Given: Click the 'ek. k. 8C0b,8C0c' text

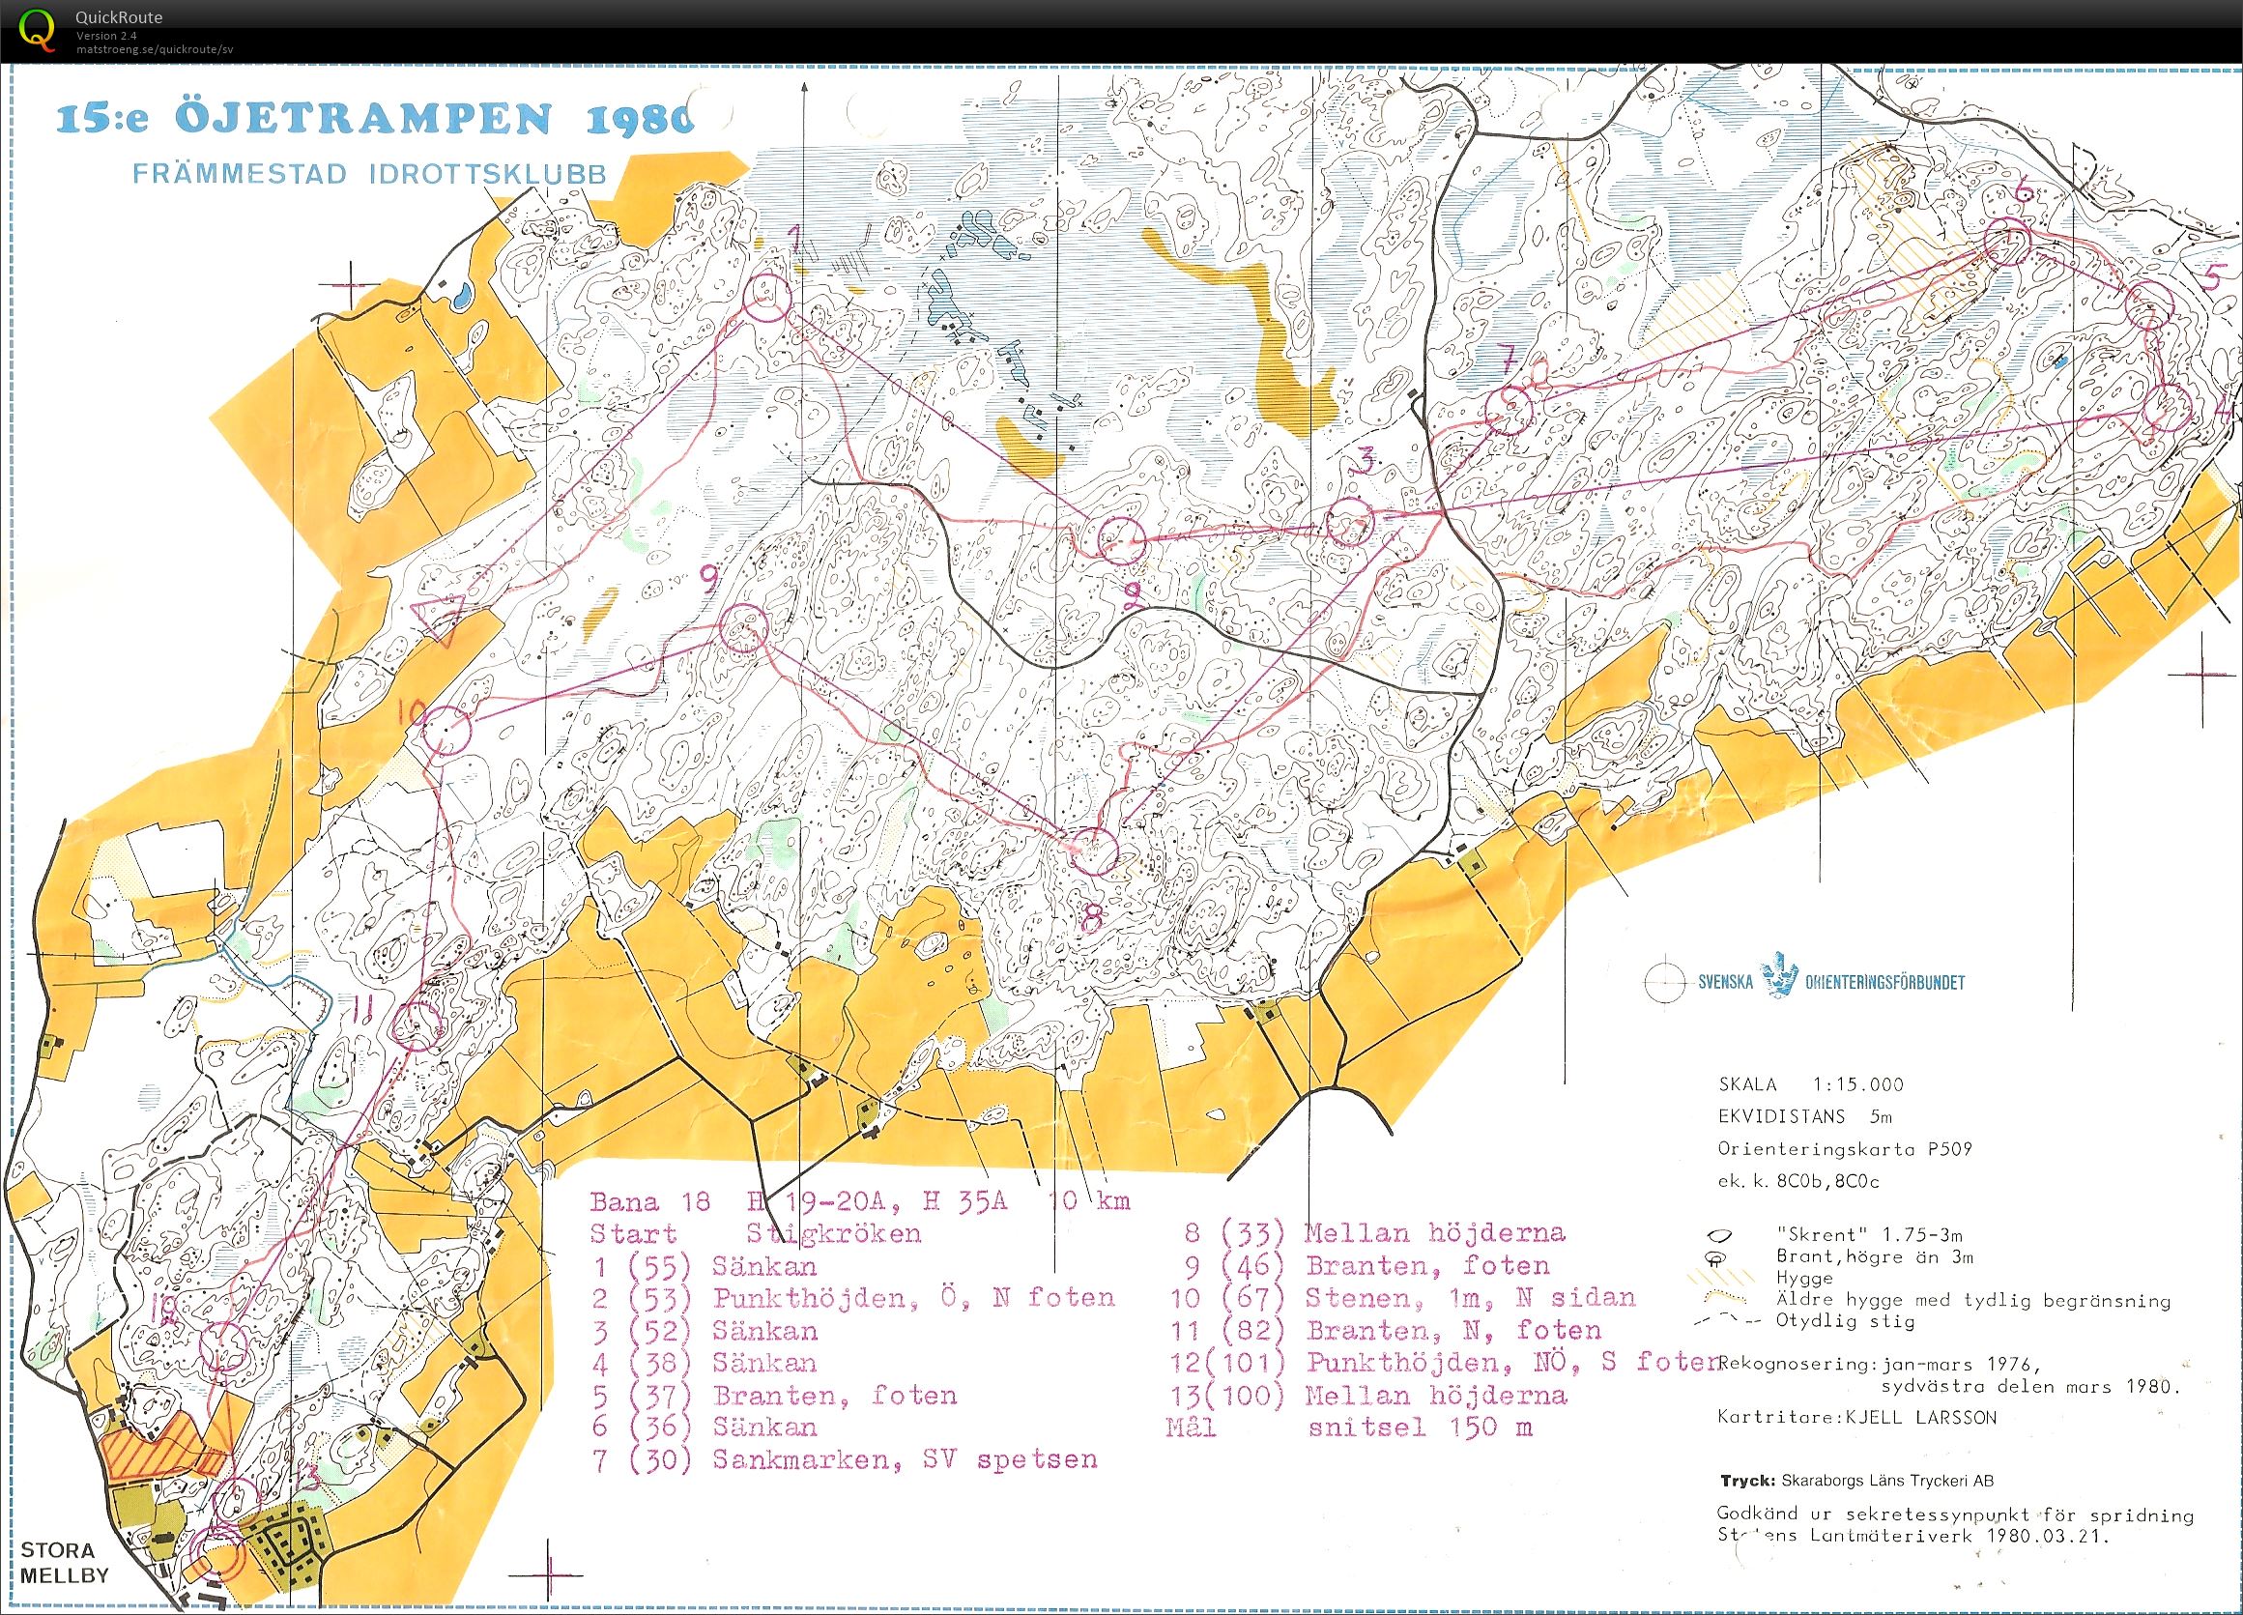Looking at the screenshot, I should point(1799,1181).
